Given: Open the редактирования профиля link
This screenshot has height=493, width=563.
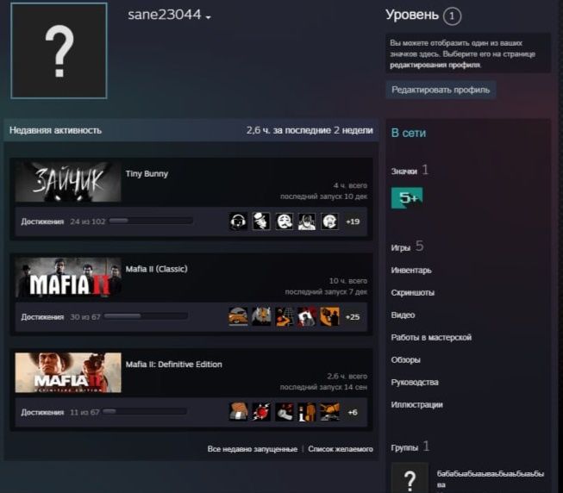Looking at the screenshot, I should click(x=435, y=65).
